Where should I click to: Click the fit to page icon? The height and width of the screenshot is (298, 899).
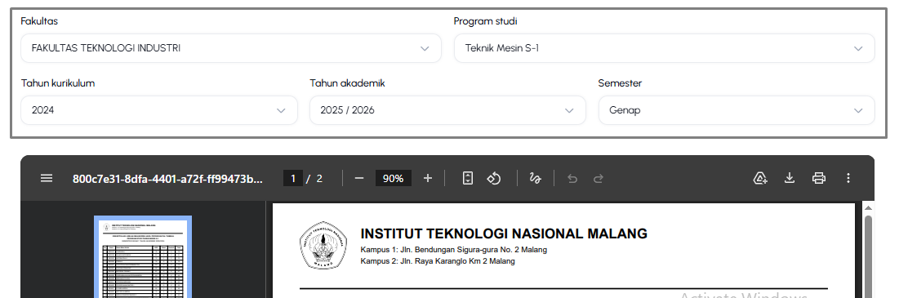(468, 178)
